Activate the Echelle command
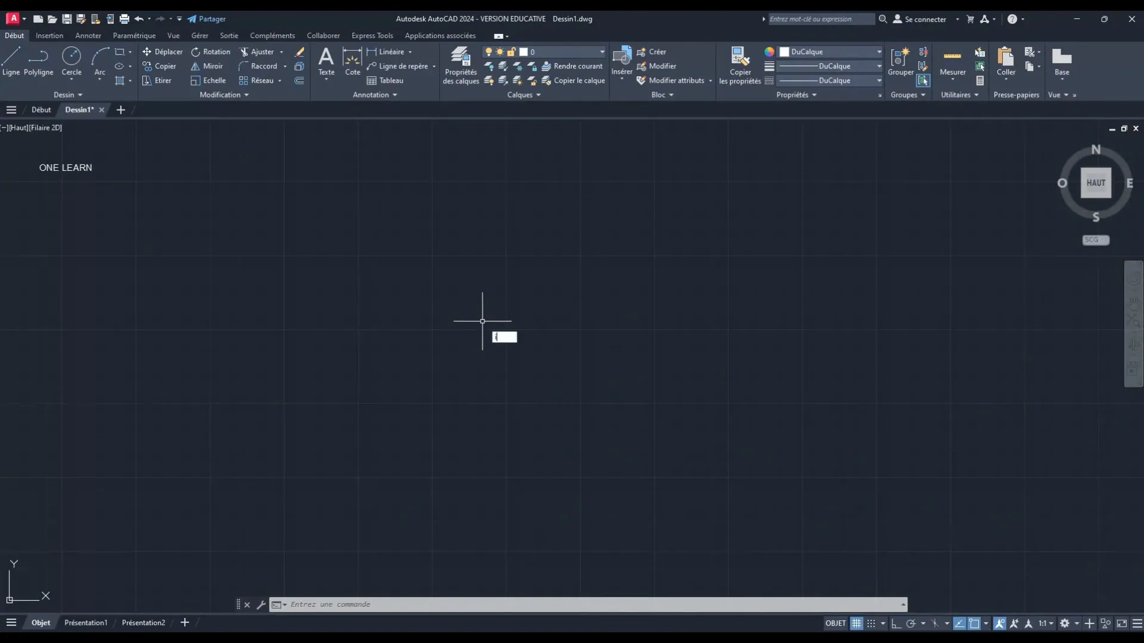The width and height of the screenshot is (1144, 643). [x=208, y=80]
